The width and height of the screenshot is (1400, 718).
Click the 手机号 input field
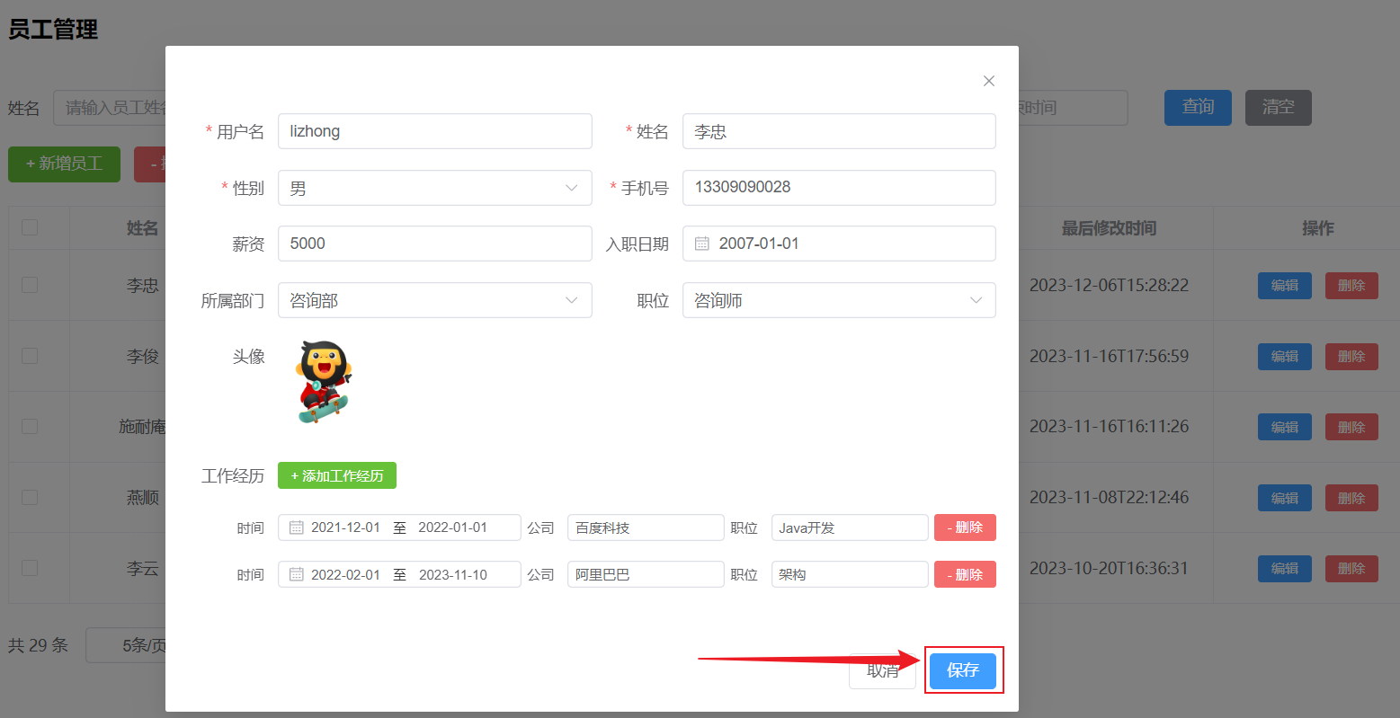point(839,188)
